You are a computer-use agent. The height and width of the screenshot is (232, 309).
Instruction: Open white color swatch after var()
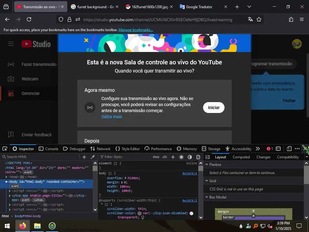pyautogui.click(x=191, y=213)
